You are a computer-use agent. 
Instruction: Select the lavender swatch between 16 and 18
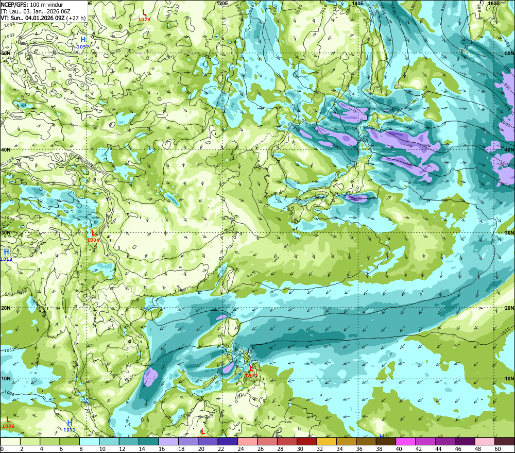pos(168,442)
